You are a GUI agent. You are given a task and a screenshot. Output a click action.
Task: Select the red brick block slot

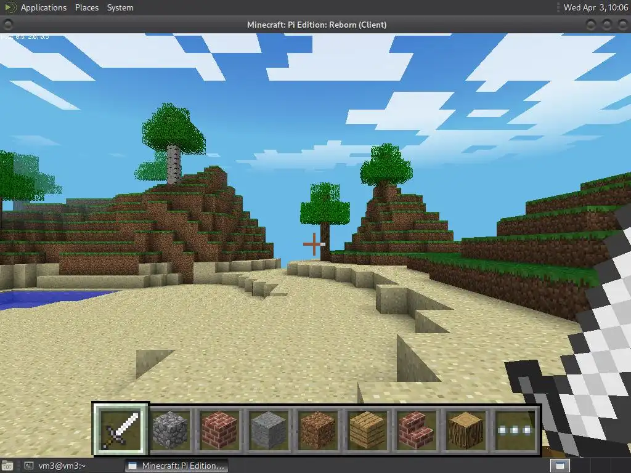pos(219,429)
